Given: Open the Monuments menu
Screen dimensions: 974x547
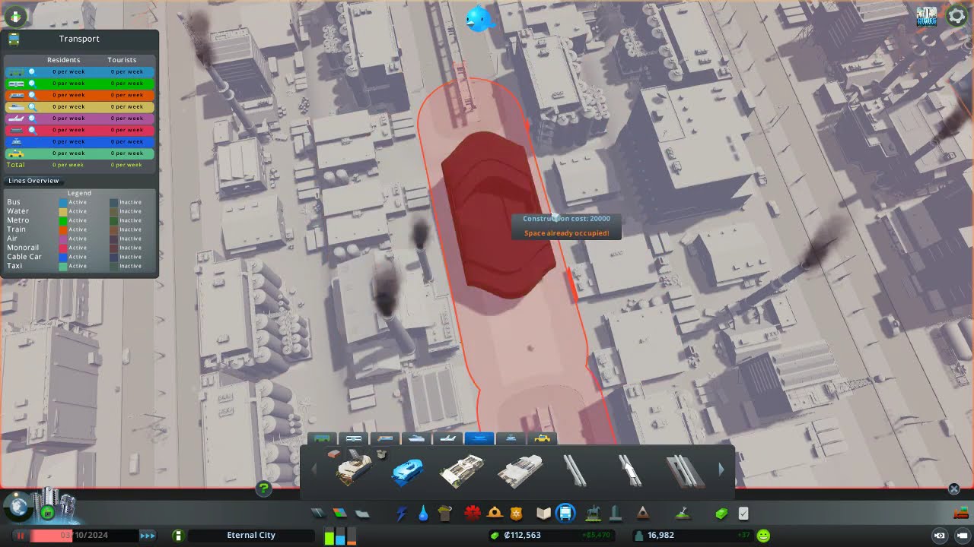Looking at the screenshot, I should click(x=642, y=514).
